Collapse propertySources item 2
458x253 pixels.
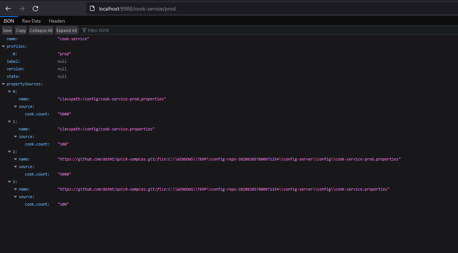tap(9, 151)
